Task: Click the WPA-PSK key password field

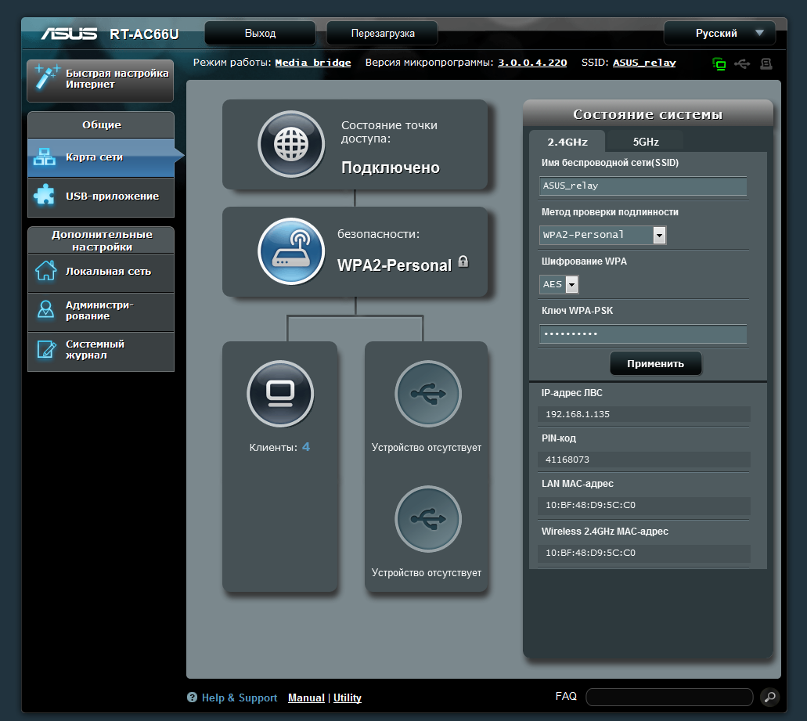Action: [643, 334]
